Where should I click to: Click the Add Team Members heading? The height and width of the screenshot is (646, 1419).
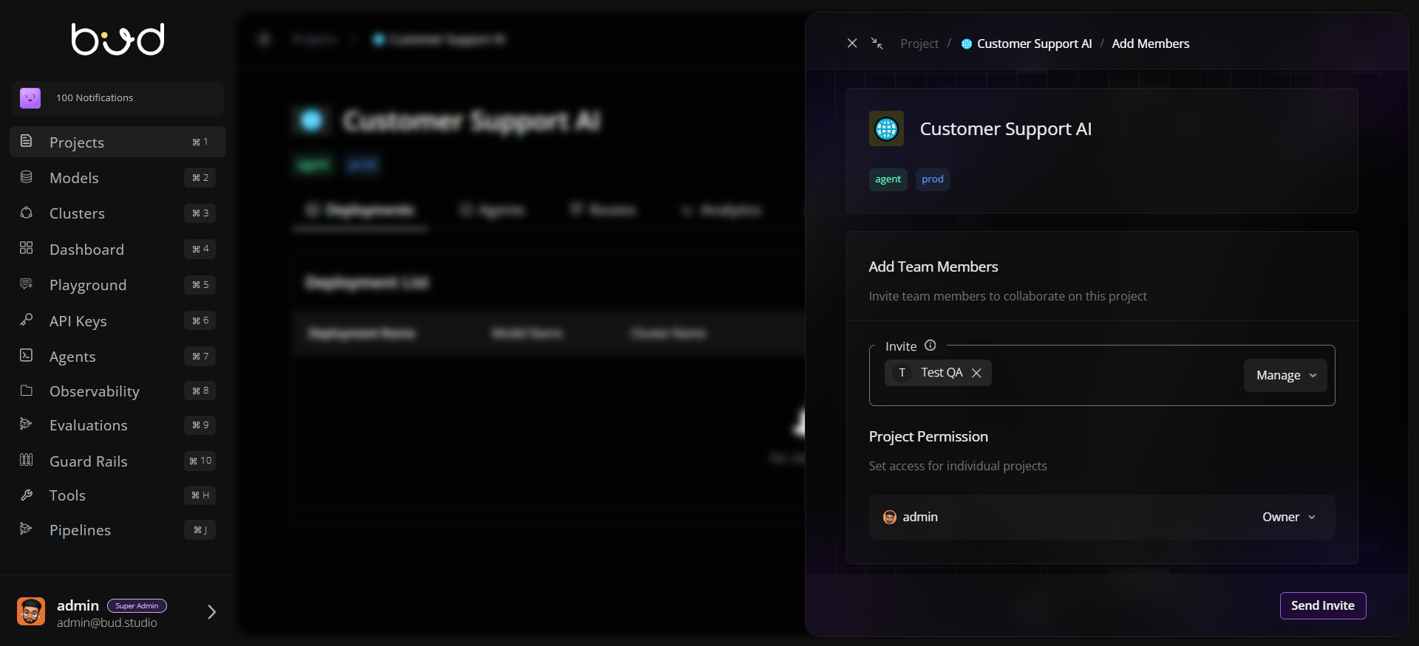(933, 267)
